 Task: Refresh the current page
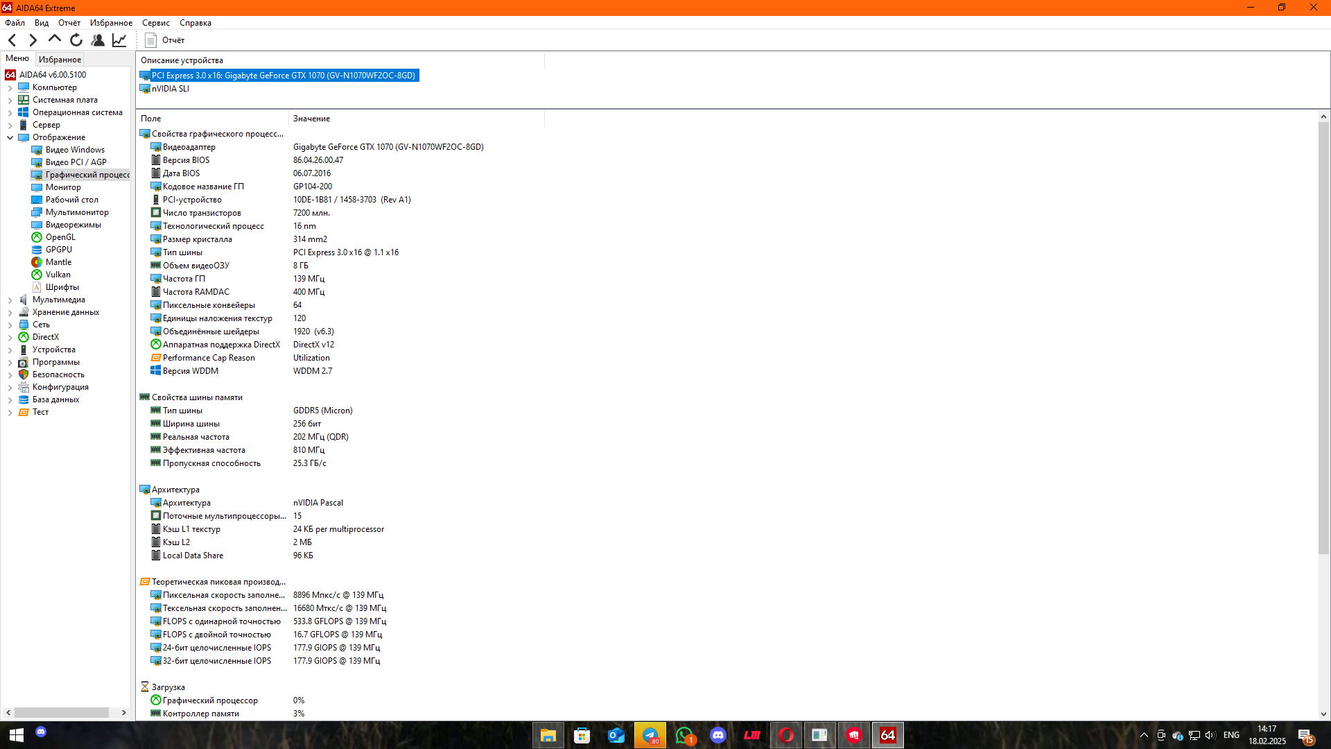coord(76,40)
